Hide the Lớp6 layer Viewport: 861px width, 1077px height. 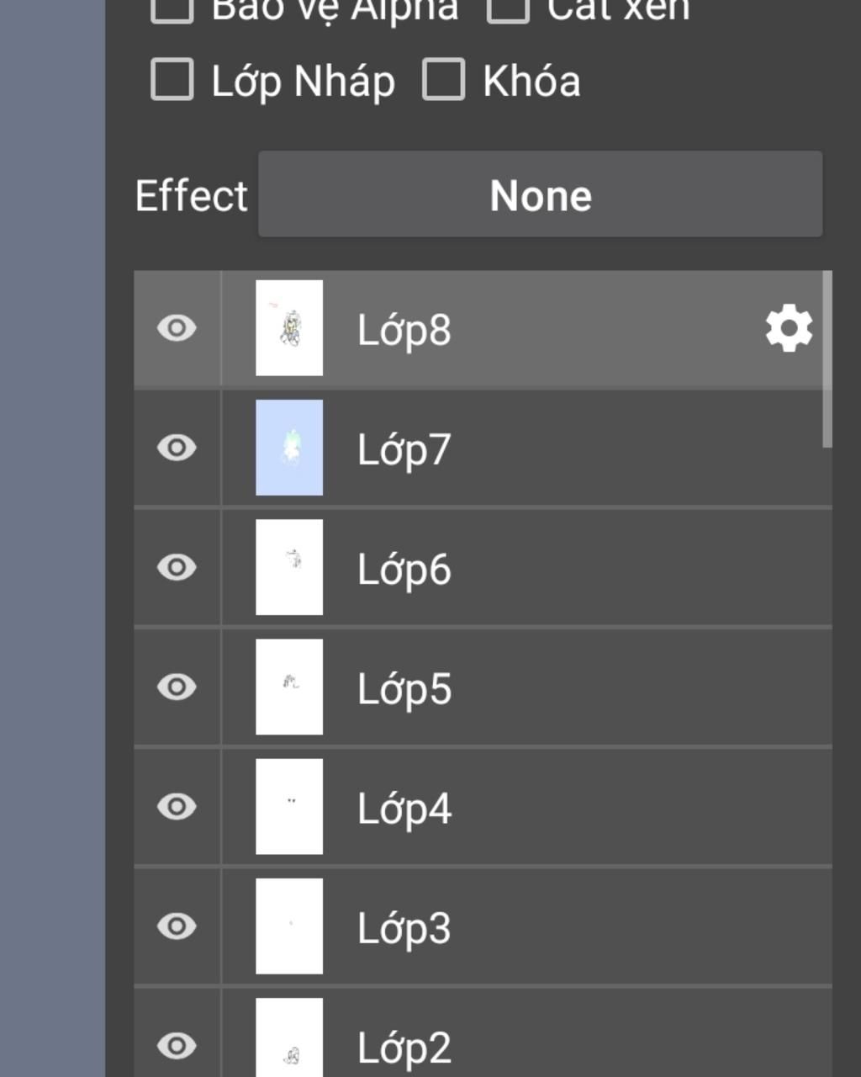tap(177, 567)
